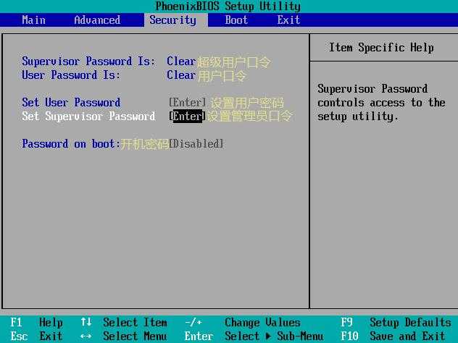This screenshot has height=343, width=458.
Task: Click the F10 Save and Exit legend
Action: coord(393,336)
